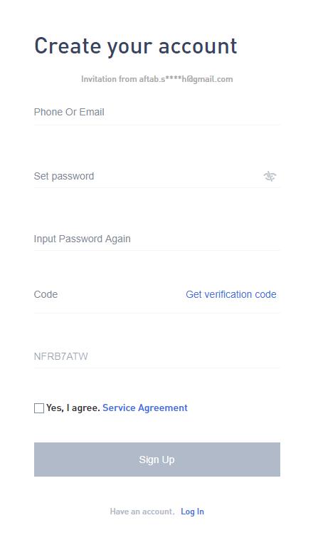The width and height of the screenshot is (313, 555).
Task: Click empty space right of NFRB7ATW code
Action: 184,356
